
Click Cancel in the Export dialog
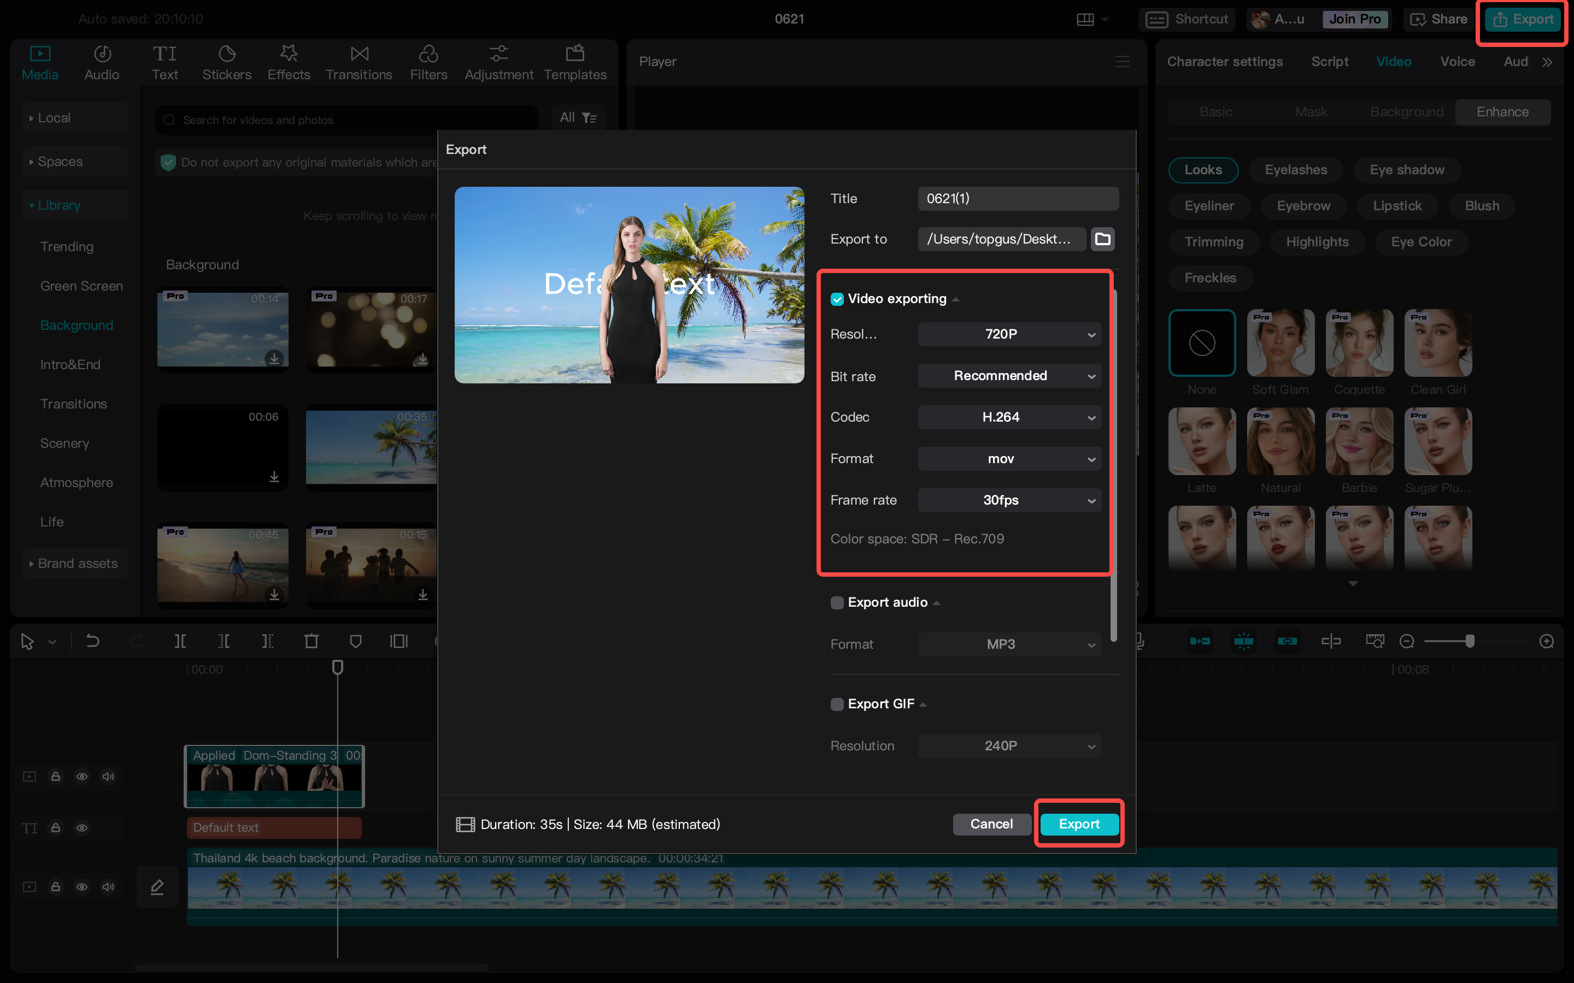pos(991,824)
